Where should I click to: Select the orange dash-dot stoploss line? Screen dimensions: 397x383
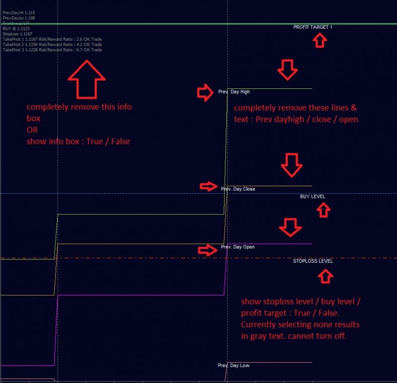pos(198,258)
